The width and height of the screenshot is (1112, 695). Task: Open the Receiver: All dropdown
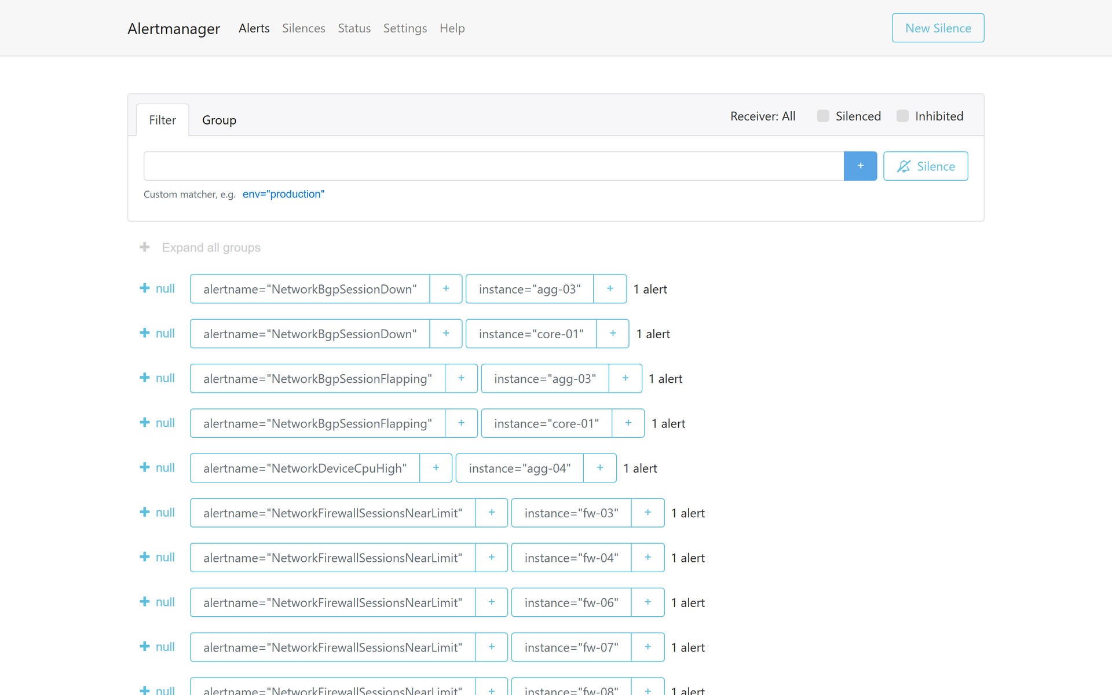pyautogui.click(x=763, y=116)
